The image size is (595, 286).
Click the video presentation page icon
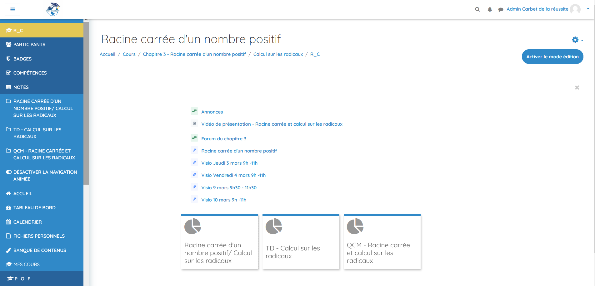tap(194, 124)
